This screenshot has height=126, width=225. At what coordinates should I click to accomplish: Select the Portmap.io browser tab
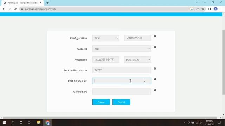[22, 3]
